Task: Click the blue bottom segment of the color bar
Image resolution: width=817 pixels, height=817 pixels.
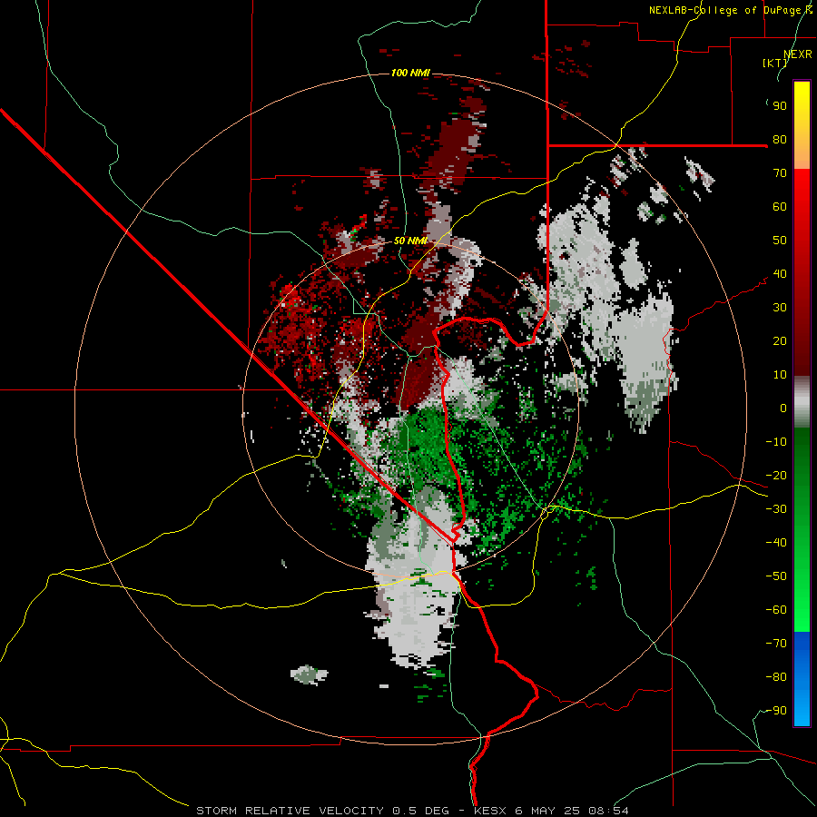Action: (x=802, y=679)
